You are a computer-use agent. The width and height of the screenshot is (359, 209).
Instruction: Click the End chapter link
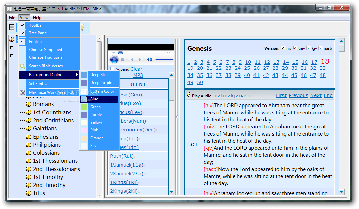(328, 95)
